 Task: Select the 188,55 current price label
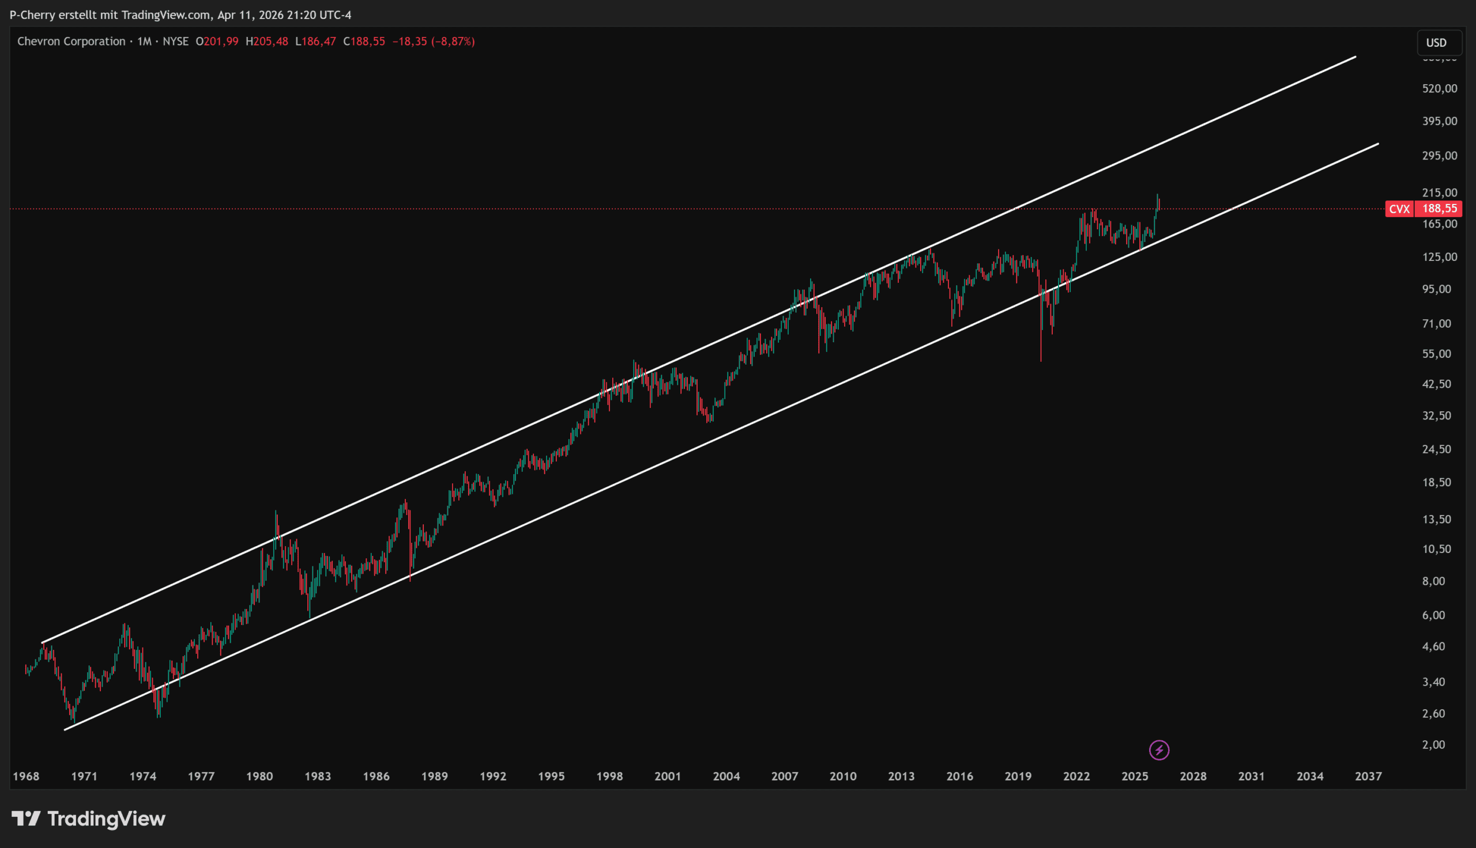(x=1439, y=209)
